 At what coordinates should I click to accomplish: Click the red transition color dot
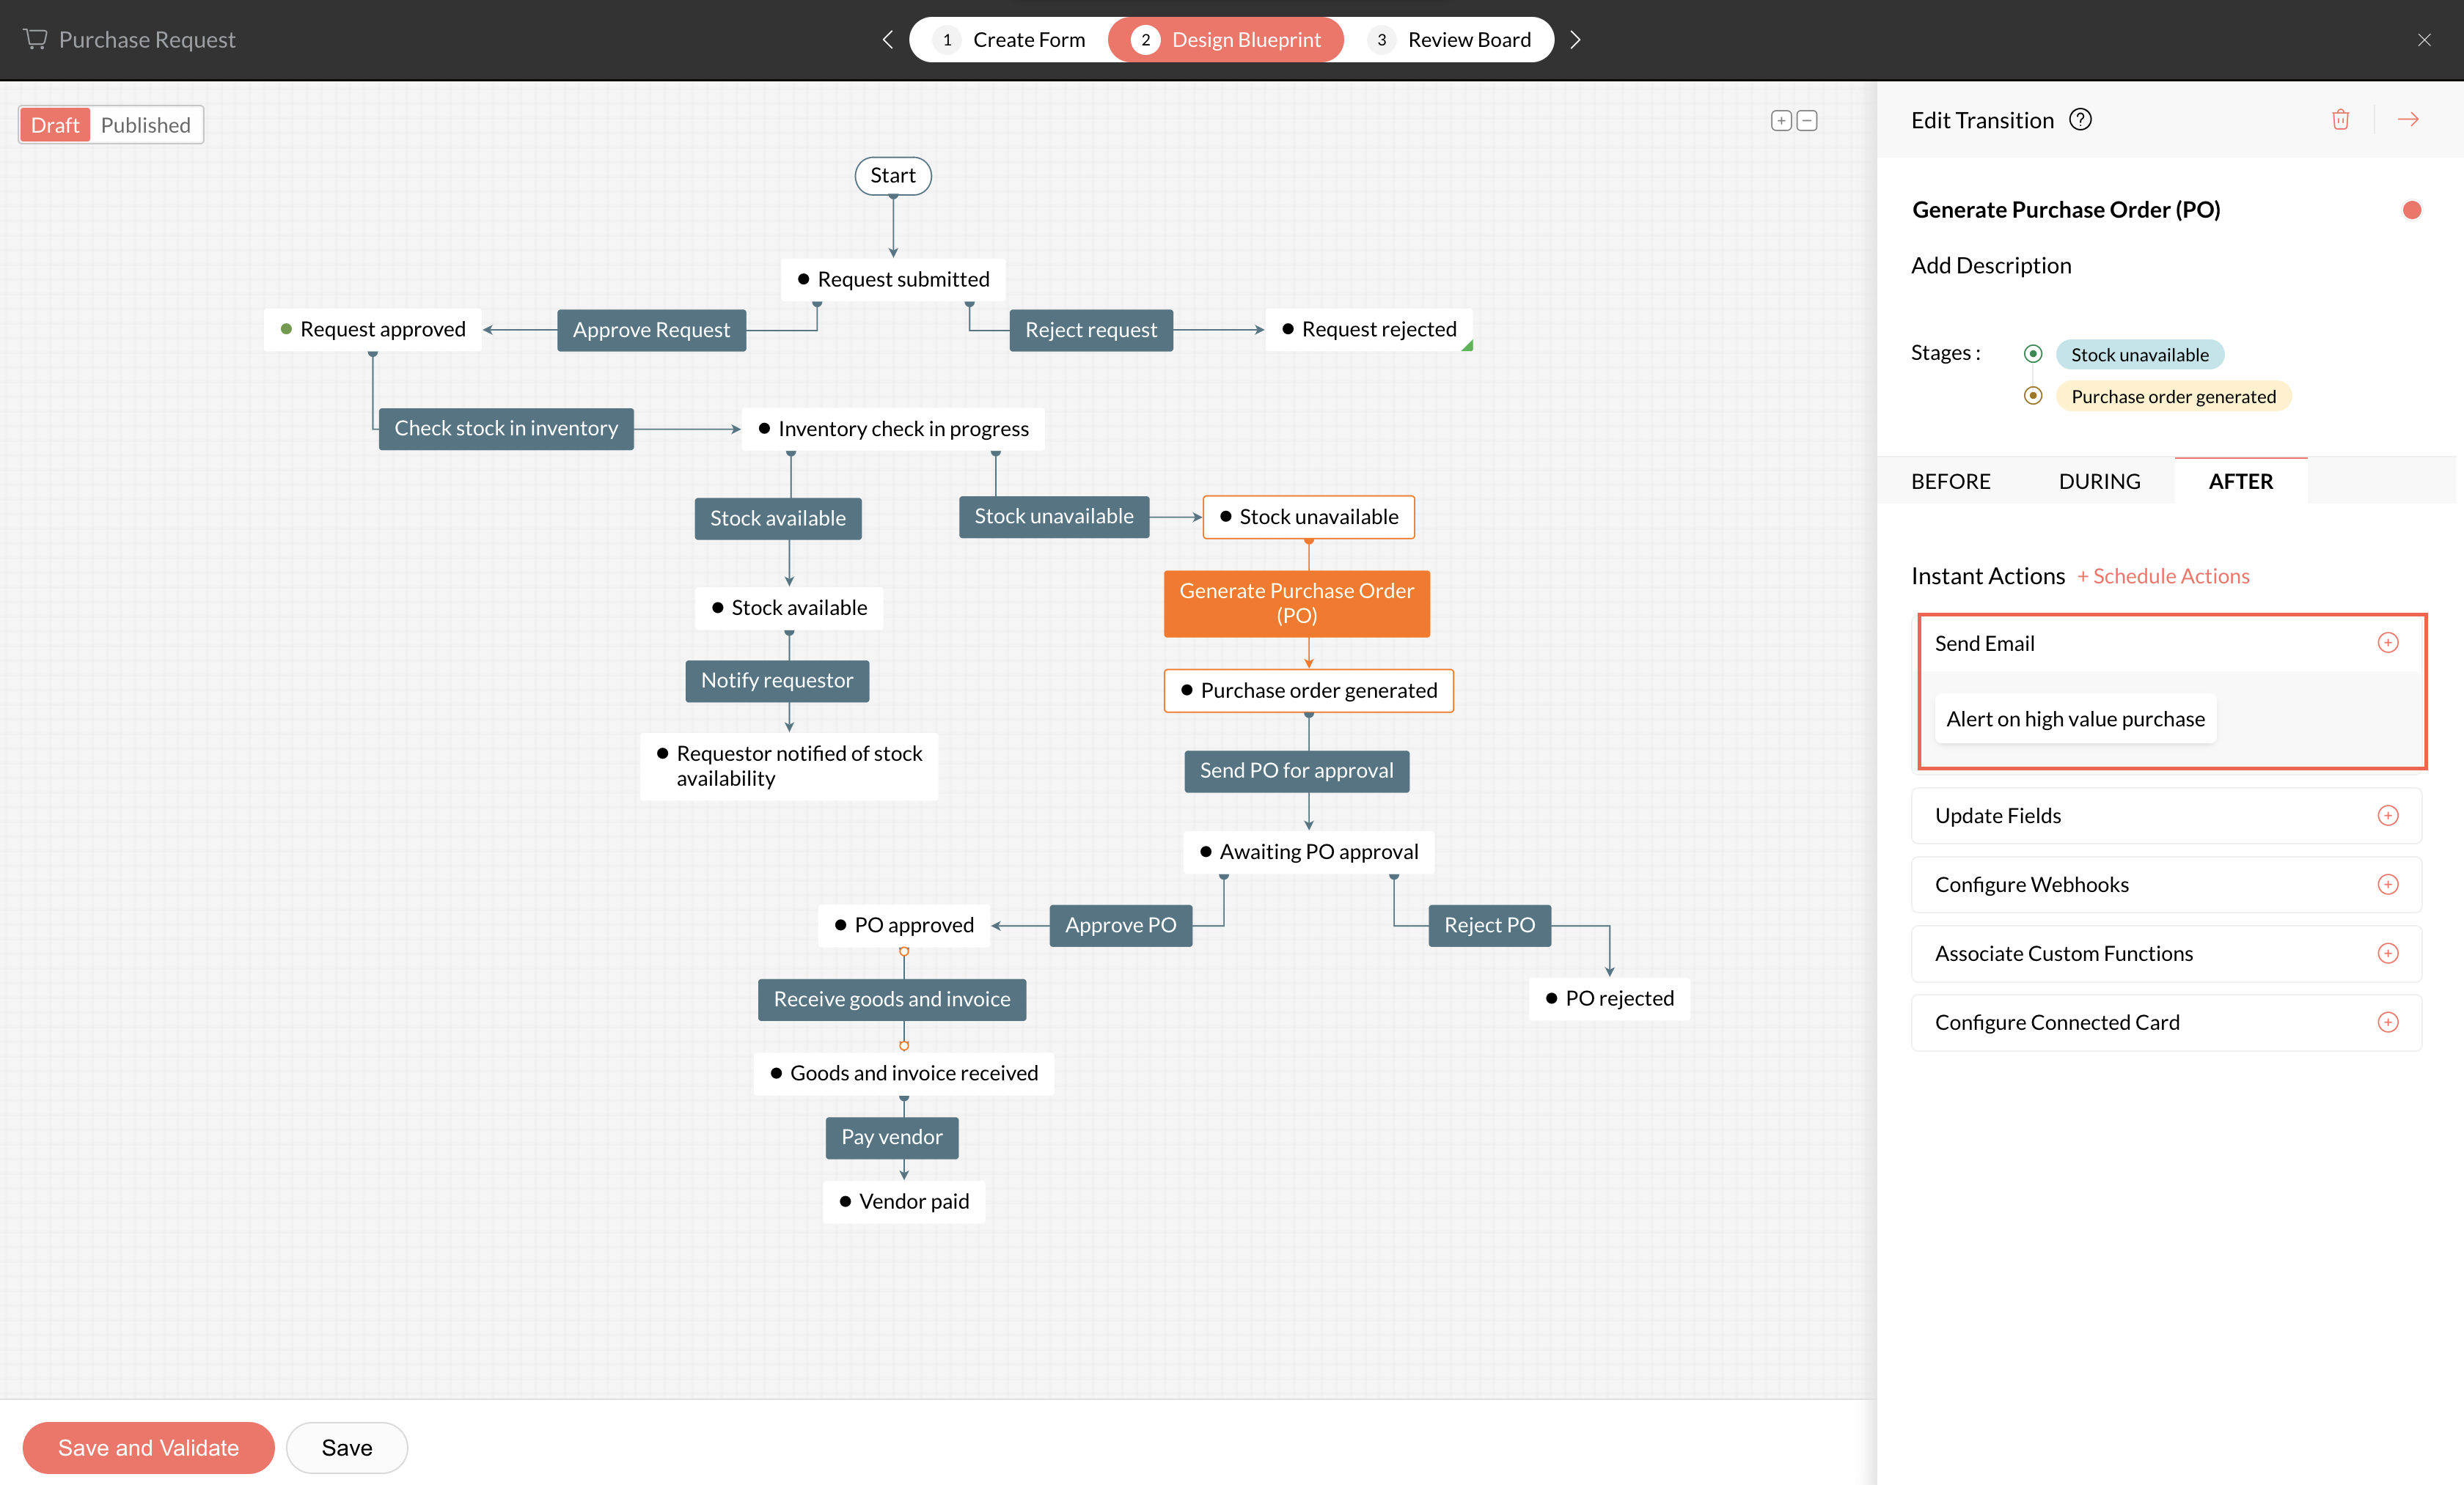pyautogui.click(x=2411, y=210)
